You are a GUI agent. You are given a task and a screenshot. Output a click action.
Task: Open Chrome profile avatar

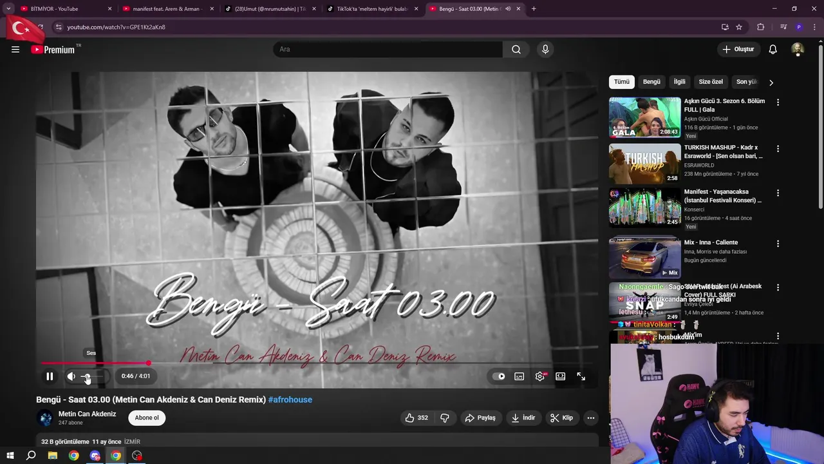point(799,27)
